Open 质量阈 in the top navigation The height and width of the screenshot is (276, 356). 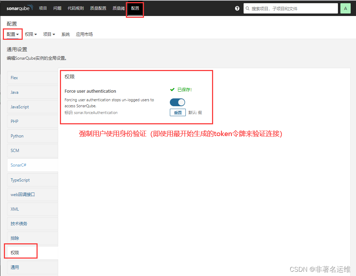[118, 8]
